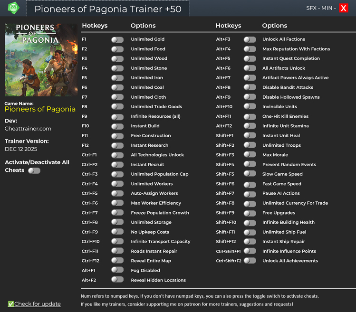
Task: Toggle Activate/Deactivate All Cheats switch
Action: pyautogui.click(x=34, y=170)
